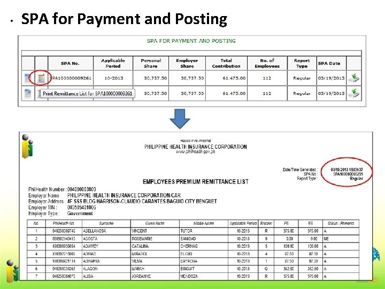This screenshot has width=385, height=289.
Task: Click given name 'MIRASOL'
Action: pos(140,254)
